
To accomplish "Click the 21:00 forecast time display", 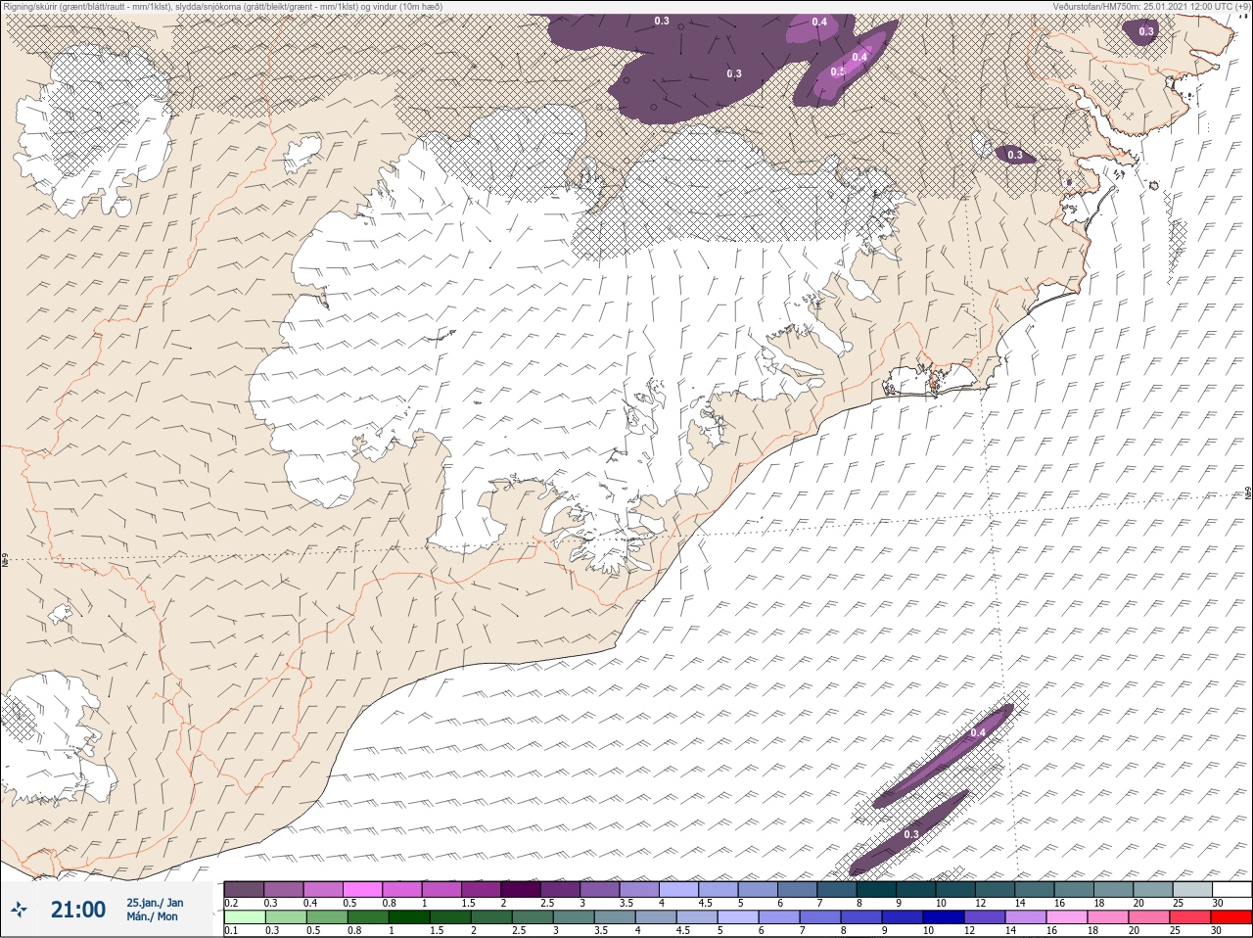I will click(x=77, y=910).
